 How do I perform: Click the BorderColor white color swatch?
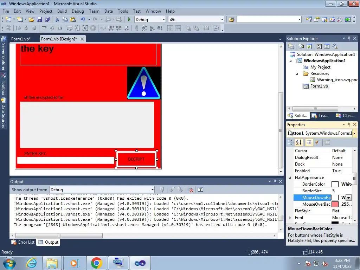(x=335, y=184)
